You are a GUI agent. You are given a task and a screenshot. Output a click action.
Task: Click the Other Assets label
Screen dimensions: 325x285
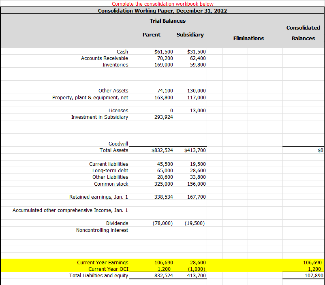(113, 91)
